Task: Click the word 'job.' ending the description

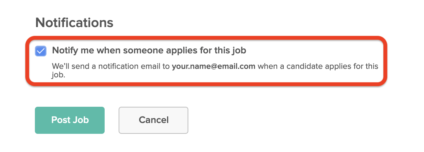Action: [59, 75]
